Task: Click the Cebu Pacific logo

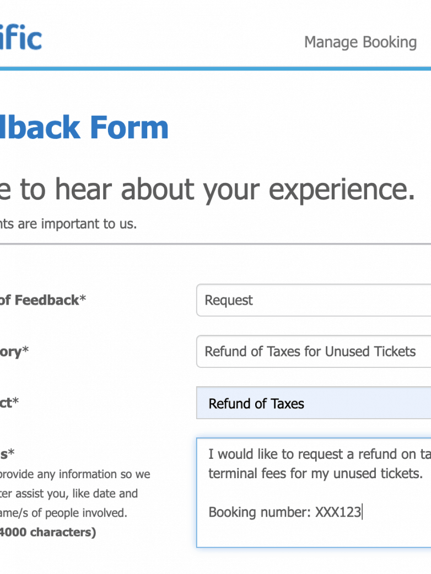Action: coord(20,39)
